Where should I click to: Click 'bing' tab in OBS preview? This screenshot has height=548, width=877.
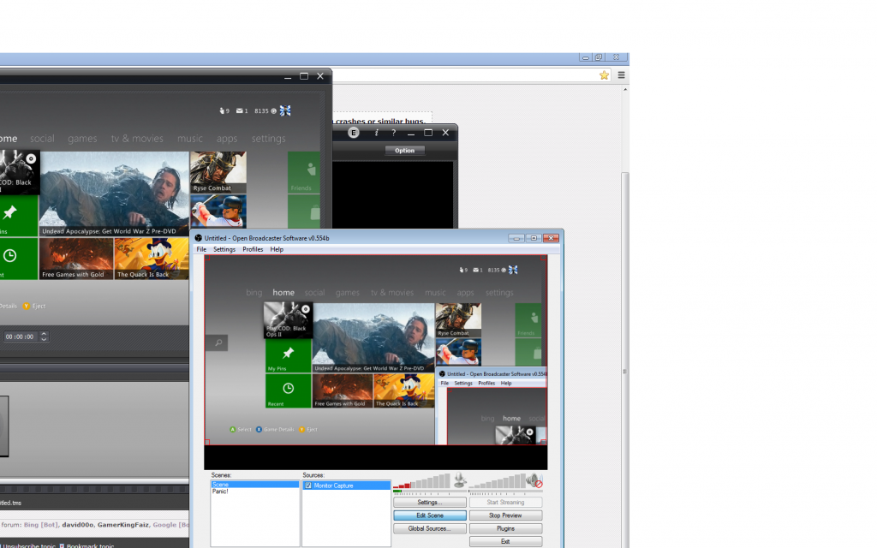click(254, 293)
